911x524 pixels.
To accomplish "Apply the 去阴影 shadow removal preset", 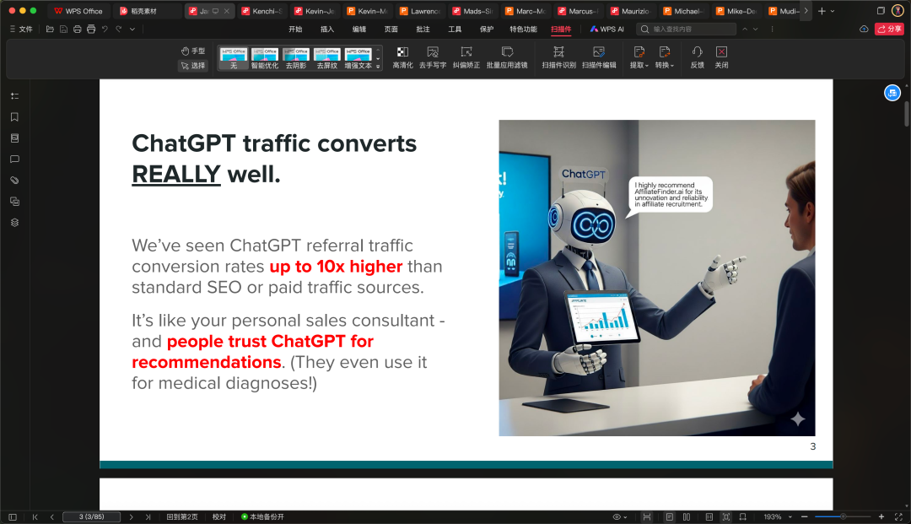I will tap(296, 59).
